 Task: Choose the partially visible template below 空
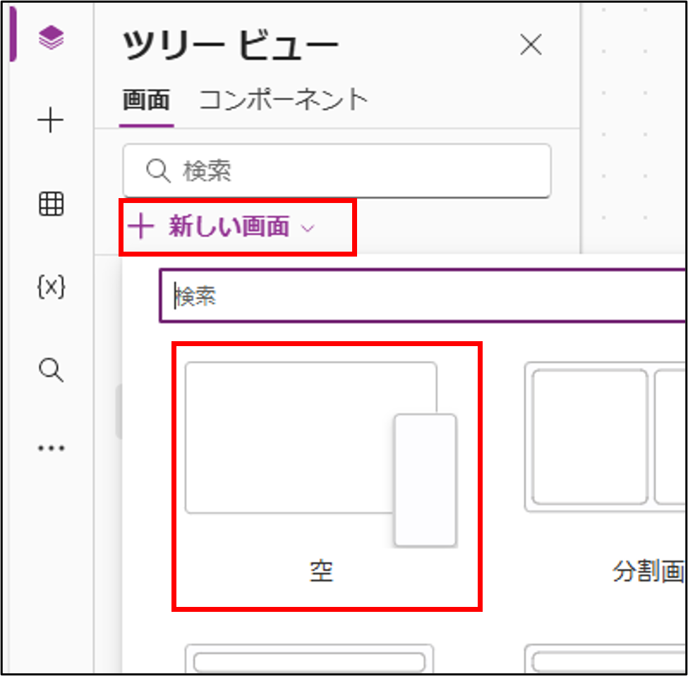pos(309,660)
